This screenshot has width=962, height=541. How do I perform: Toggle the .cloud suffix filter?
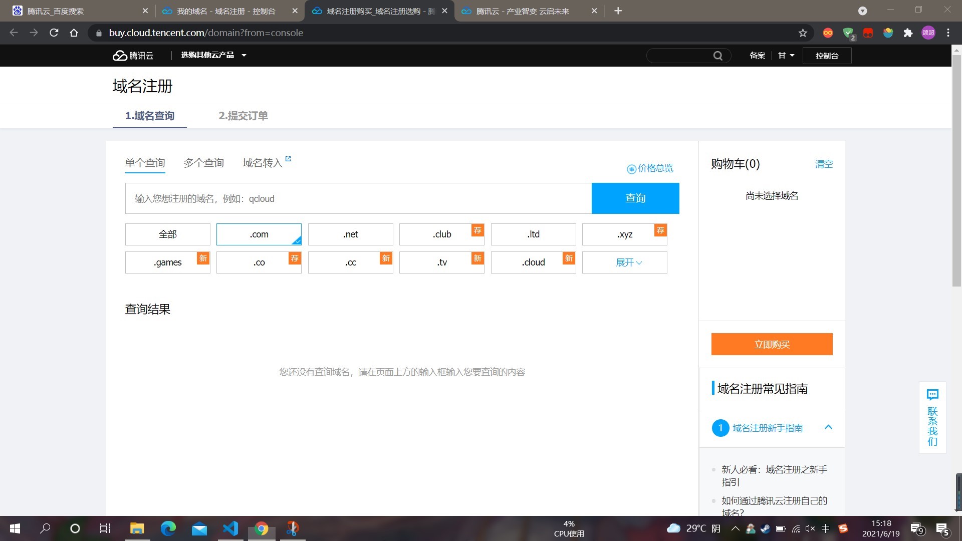point(534,262)
